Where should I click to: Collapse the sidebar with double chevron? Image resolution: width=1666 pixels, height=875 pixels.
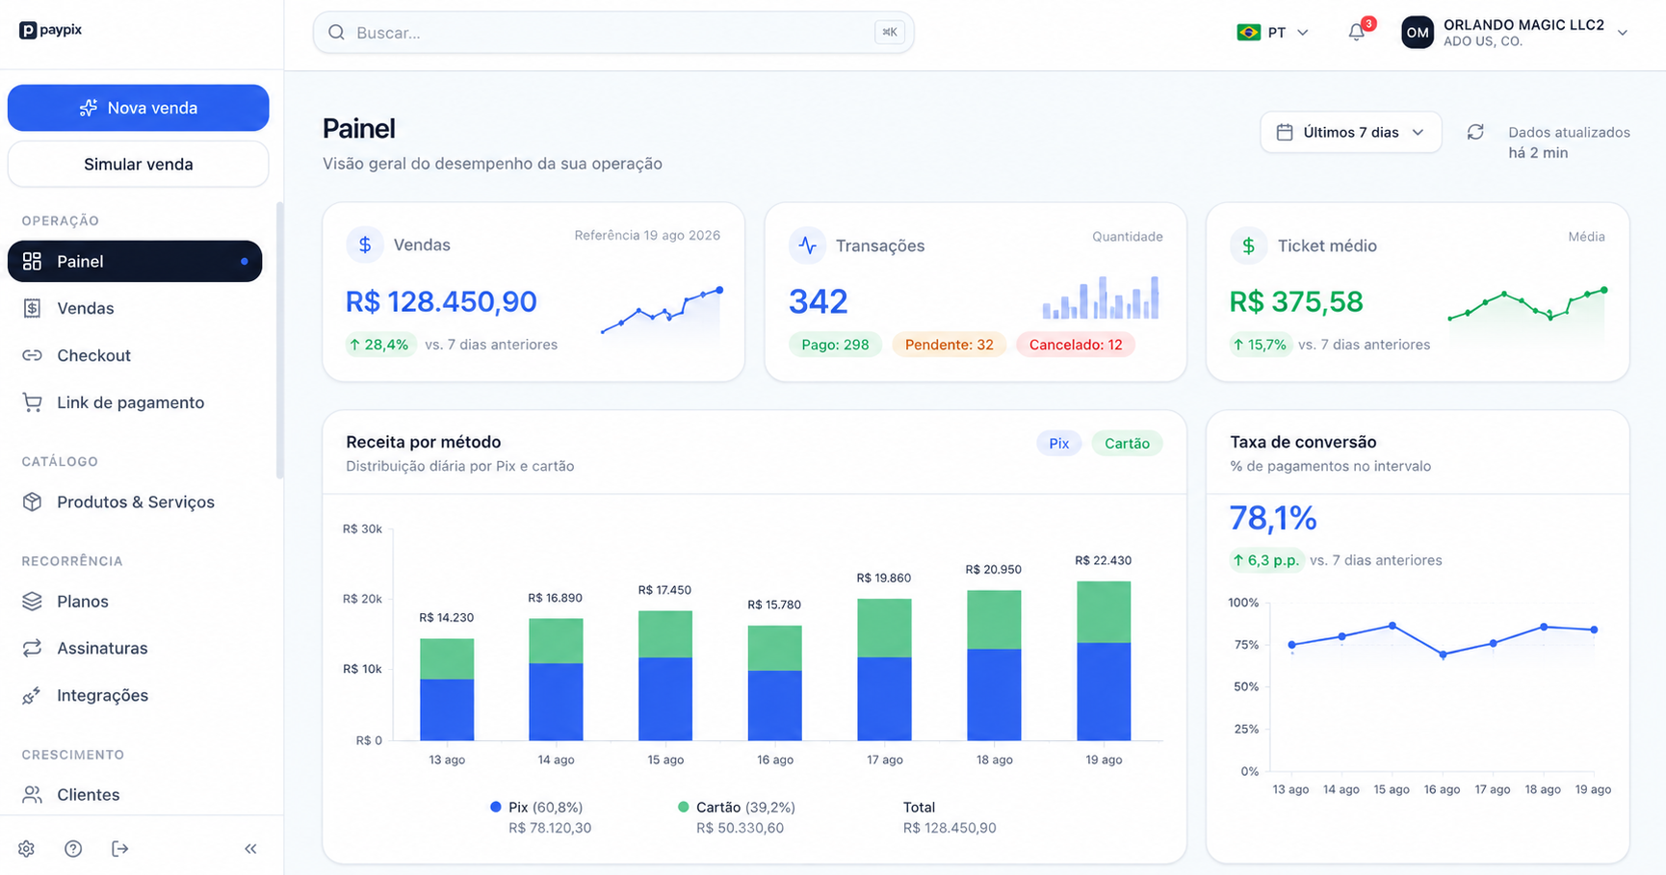pos(250,848)
